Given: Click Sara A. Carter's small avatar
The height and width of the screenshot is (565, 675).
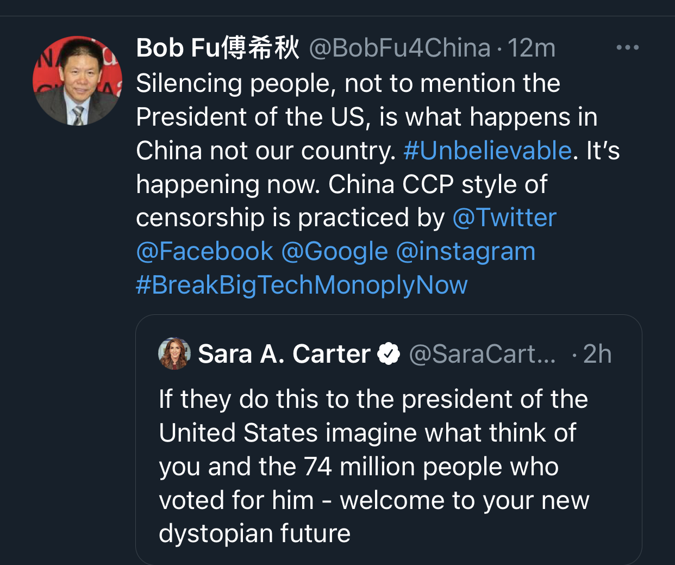Looking at the screenshot, I should pyautogui.click(x=174, y=353).
